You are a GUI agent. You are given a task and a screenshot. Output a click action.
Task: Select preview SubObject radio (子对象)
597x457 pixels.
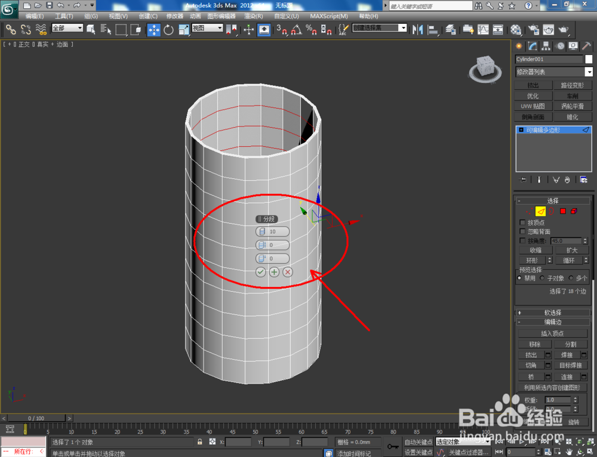pos(542,278)
